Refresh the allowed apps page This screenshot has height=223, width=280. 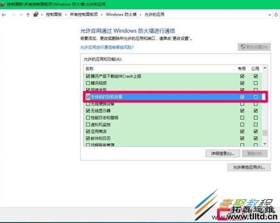pos(276,14)
